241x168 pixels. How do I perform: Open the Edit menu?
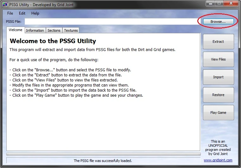click(22, 13)
